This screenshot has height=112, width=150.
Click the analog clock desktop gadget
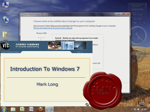(138, 35)
